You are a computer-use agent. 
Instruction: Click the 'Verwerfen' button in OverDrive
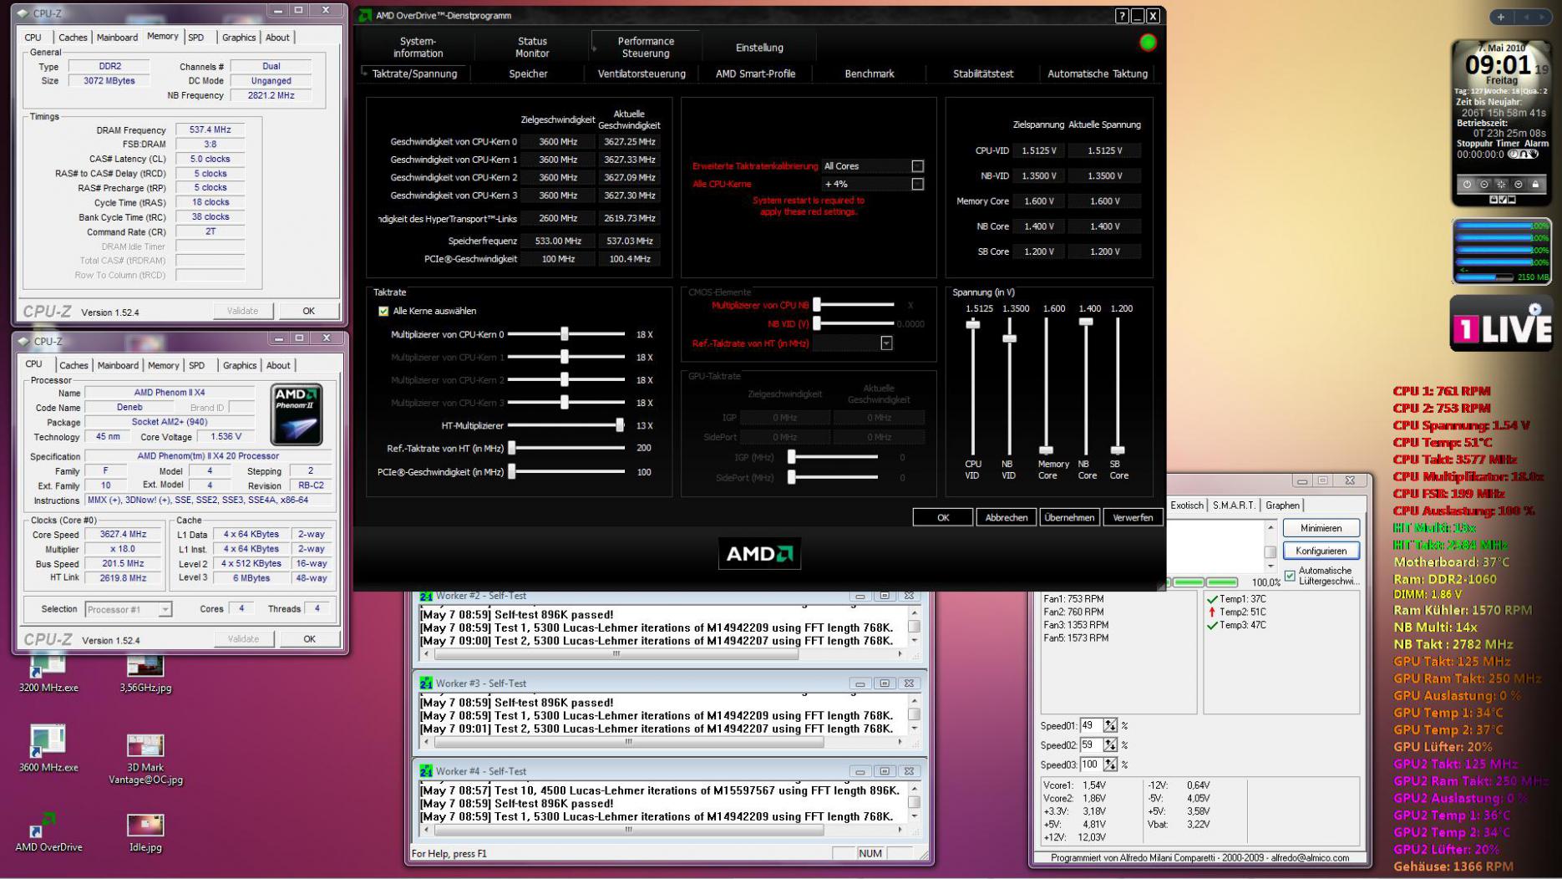pyautogui.click(x=1133, y=518)
